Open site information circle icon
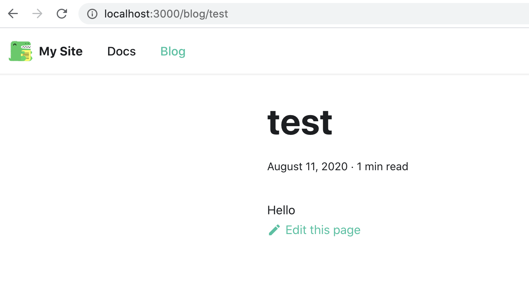This screenshot has height=288, width=529. coord(92,14)
